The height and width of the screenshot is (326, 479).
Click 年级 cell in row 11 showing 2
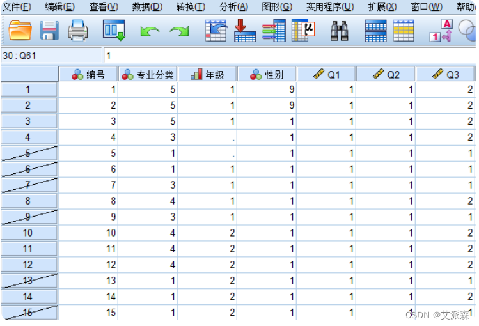[207, 249]
